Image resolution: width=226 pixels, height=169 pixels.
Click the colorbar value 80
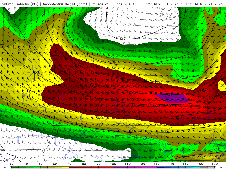(x=84, y=164)
